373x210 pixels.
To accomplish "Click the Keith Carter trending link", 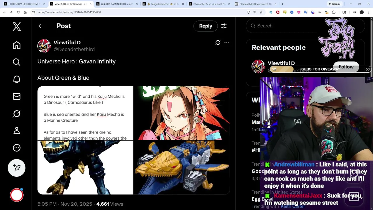I will pyautogui.click(x=293, y=206).
